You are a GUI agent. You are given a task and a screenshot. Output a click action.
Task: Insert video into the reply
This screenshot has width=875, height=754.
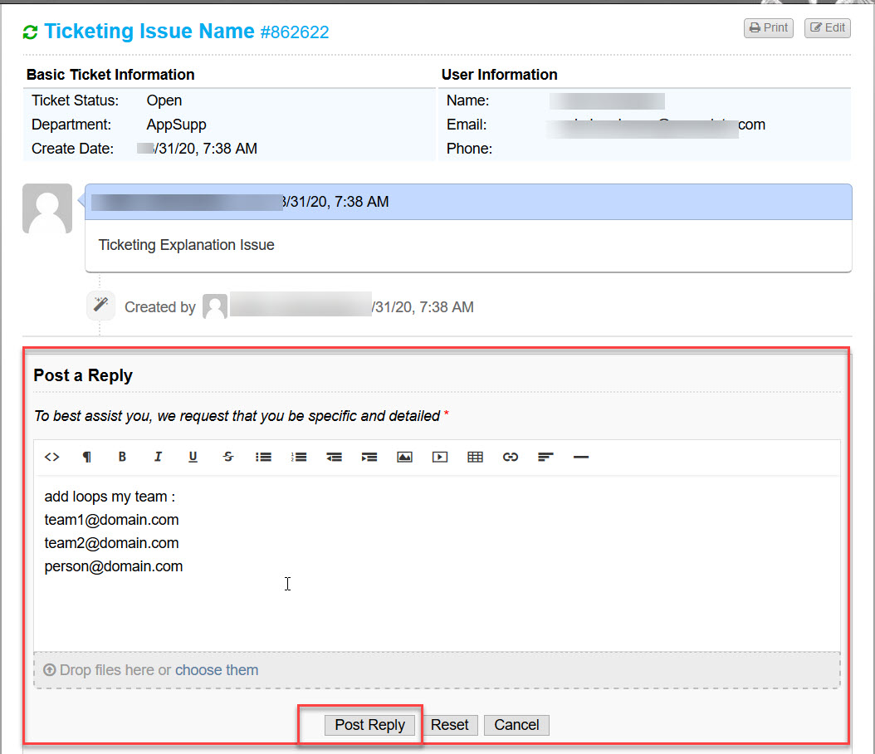pos(440,457)
